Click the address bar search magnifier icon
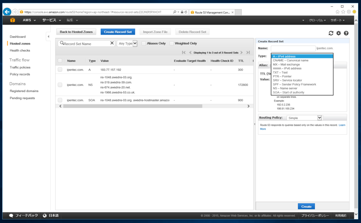This screenshot has height=223, width=361. click(x=175, y=12)
